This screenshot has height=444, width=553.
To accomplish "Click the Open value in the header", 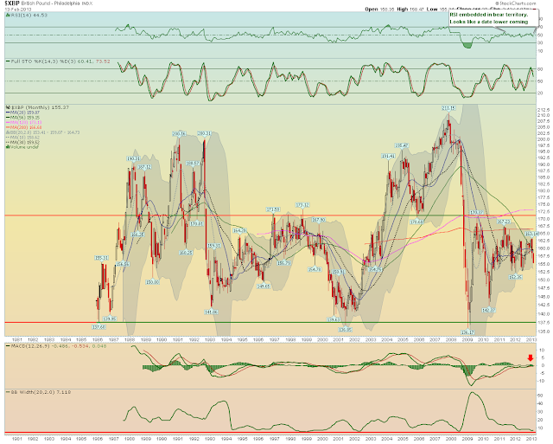I will (x=386, y=10).
